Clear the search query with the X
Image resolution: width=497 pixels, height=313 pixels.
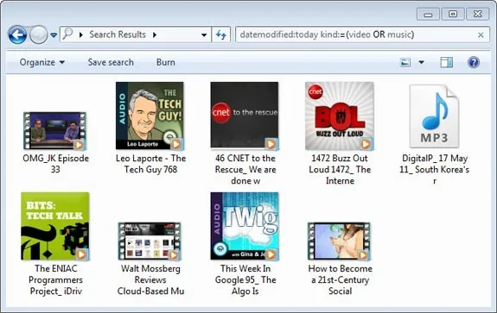coord(481,34)
